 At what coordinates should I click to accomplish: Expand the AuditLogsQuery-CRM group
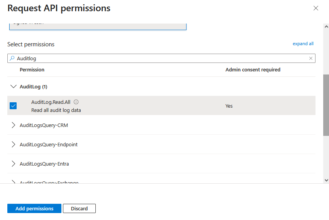point(14,125)
